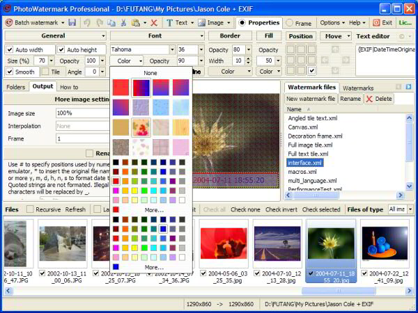The image size is (418, 313).
Task: Open the Options dropdown menu
Action: point(331,22)
